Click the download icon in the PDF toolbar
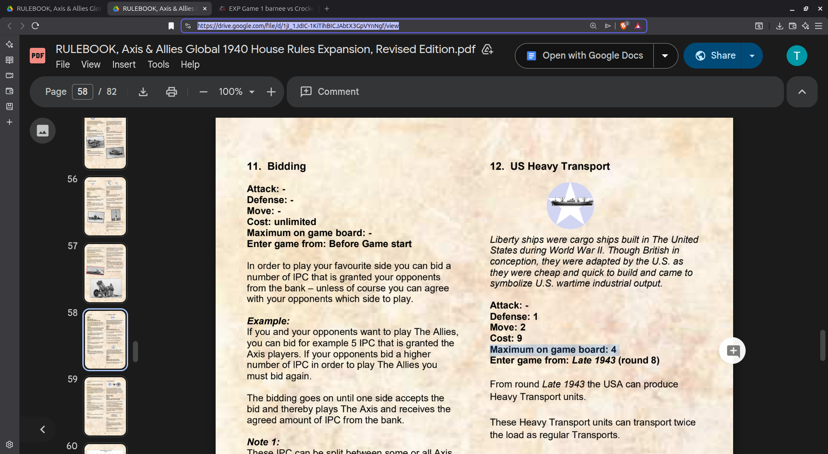 [x=143, y=91]
